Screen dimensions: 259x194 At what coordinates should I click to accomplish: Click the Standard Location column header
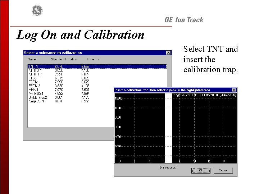pyautogui.click(x=64, y=59)
